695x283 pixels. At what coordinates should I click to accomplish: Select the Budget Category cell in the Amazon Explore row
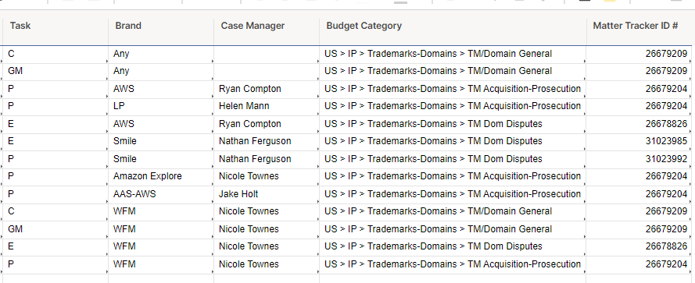[x=453, y=176]
